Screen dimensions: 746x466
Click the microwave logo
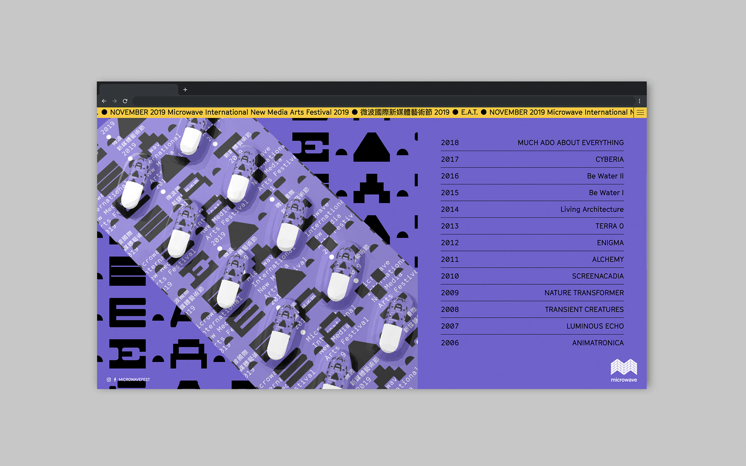click(624, 370)
